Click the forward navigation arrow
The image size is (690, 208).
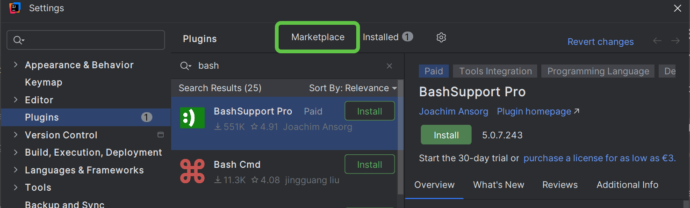(676, 41)
